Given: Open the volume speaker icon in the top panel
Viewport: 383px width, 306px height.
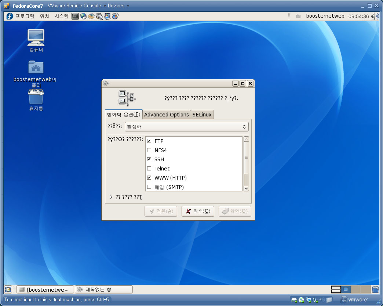Looking at the screenshot, I should pos(375,16).
